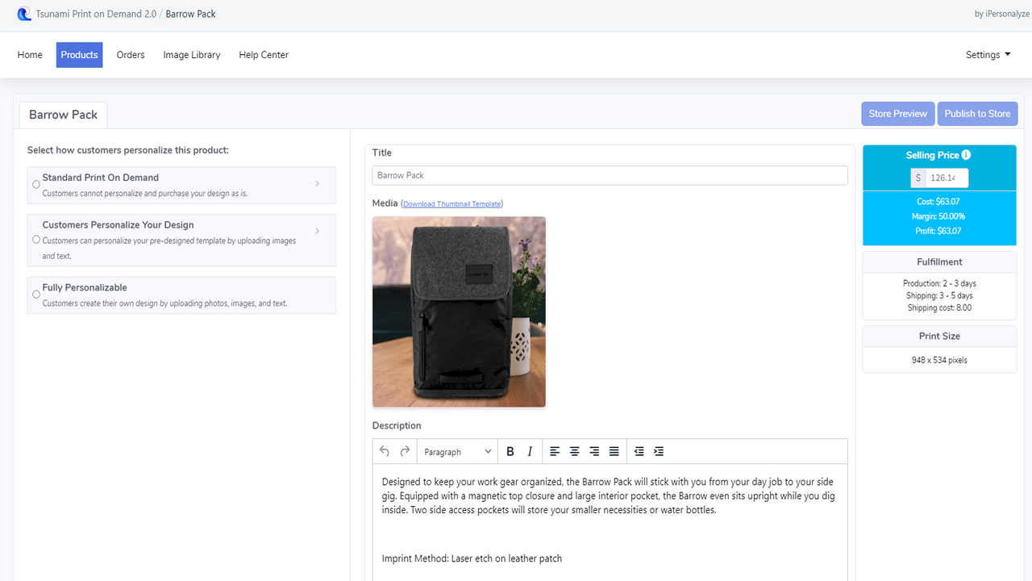Click the Fulfillment panel header
This screenshot has height=581, width=1032.
[x=939, y=262]
